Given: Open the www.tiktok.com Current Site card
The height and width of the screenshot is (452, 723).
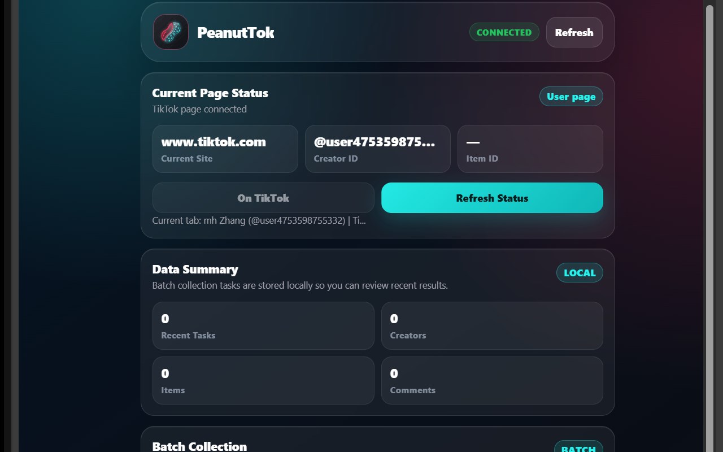Looking at the screenshot, I should [225, 149].
